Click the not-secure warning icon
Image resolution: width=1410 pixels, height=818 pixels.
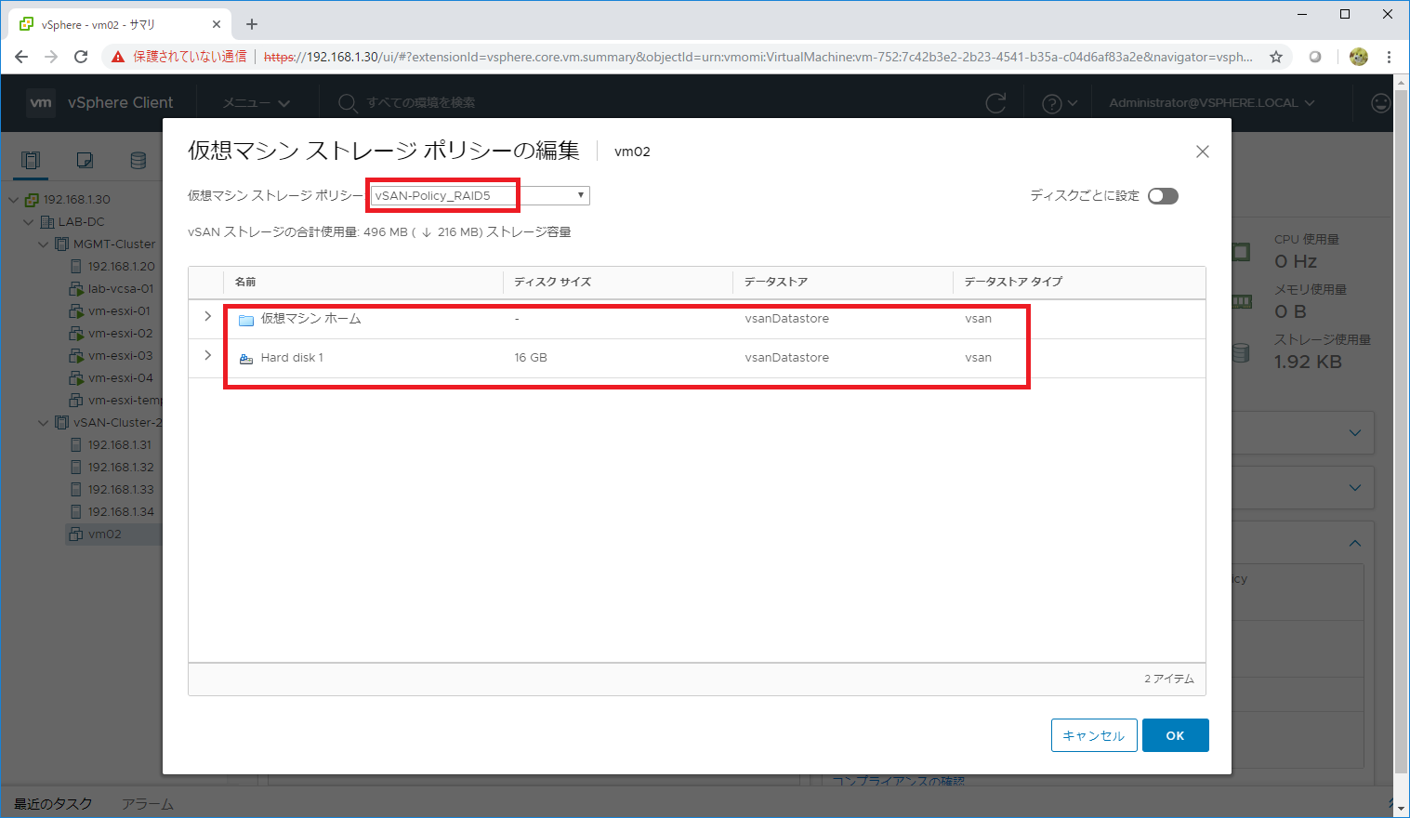point(117,57)
